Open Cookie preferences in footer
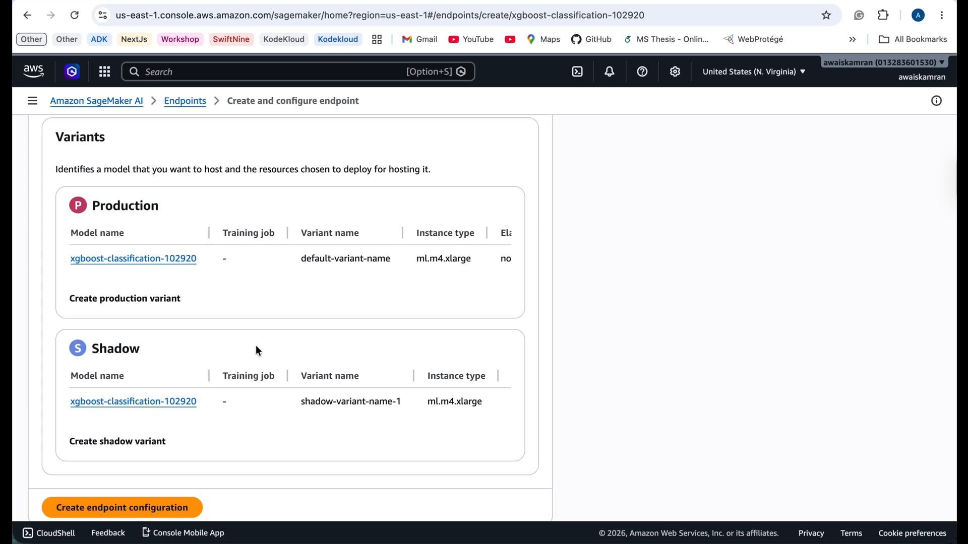This screenshot has width=968, height=544. (912, 533)
